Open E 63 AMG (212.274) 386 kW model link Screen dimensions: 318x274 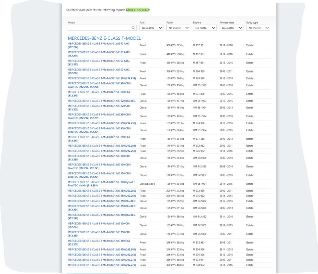pos(99,45)
